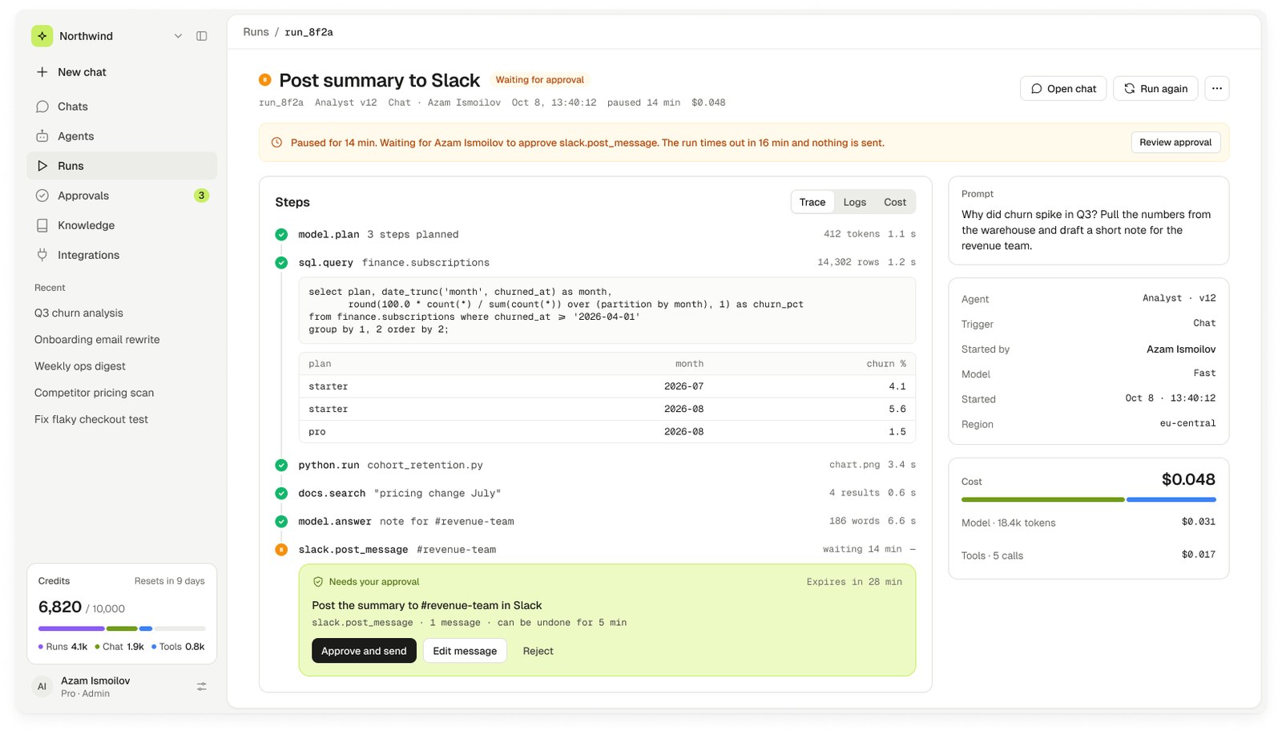Click the Runs play icon
The image size is (1282, 735).
42,166
